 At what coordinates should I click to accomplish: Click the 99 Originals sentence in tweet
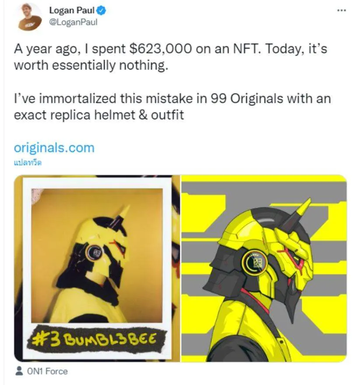pos(172,107)
